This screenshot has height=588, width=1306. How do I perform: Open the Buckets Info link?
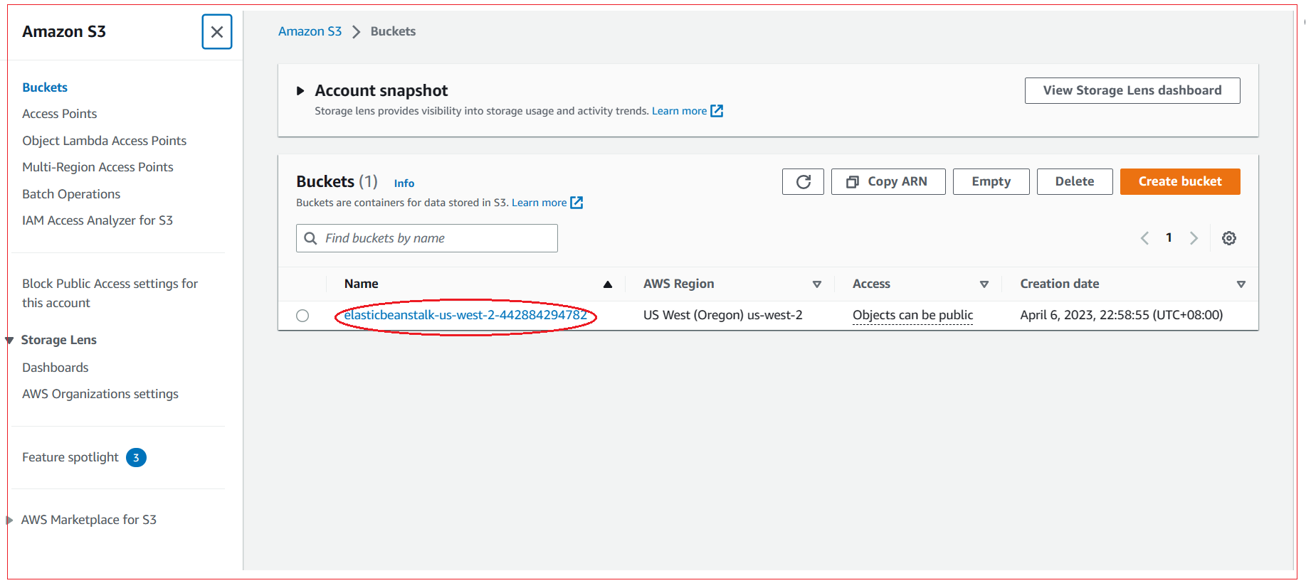click(404, 183)
